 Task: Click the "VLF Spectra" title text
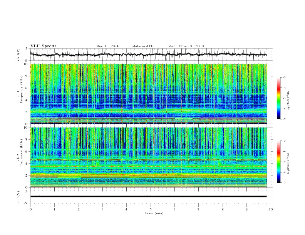44,46
